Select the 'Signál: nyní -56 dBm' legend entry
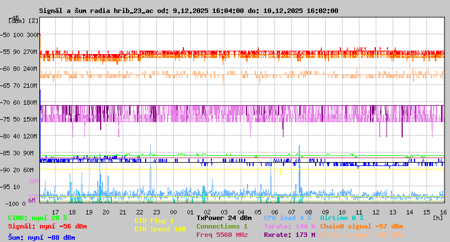 47,226
